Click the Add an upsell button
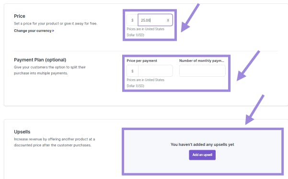 coord(202,155)
